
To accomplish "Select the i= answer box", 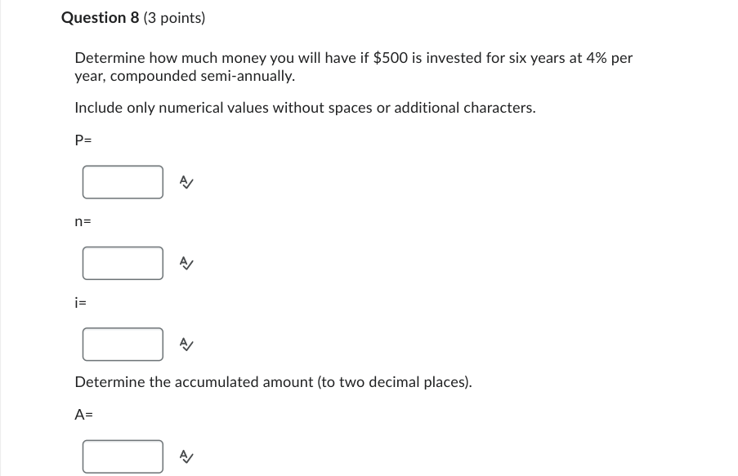I will pos(122,344).
